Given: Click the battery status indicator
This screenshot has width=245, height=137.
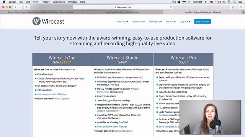Looking at the screenshot, I should coord(198,2).
